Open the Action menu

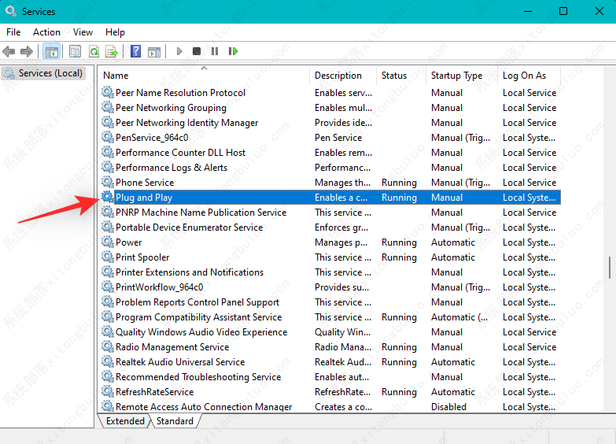click(46, 32)
